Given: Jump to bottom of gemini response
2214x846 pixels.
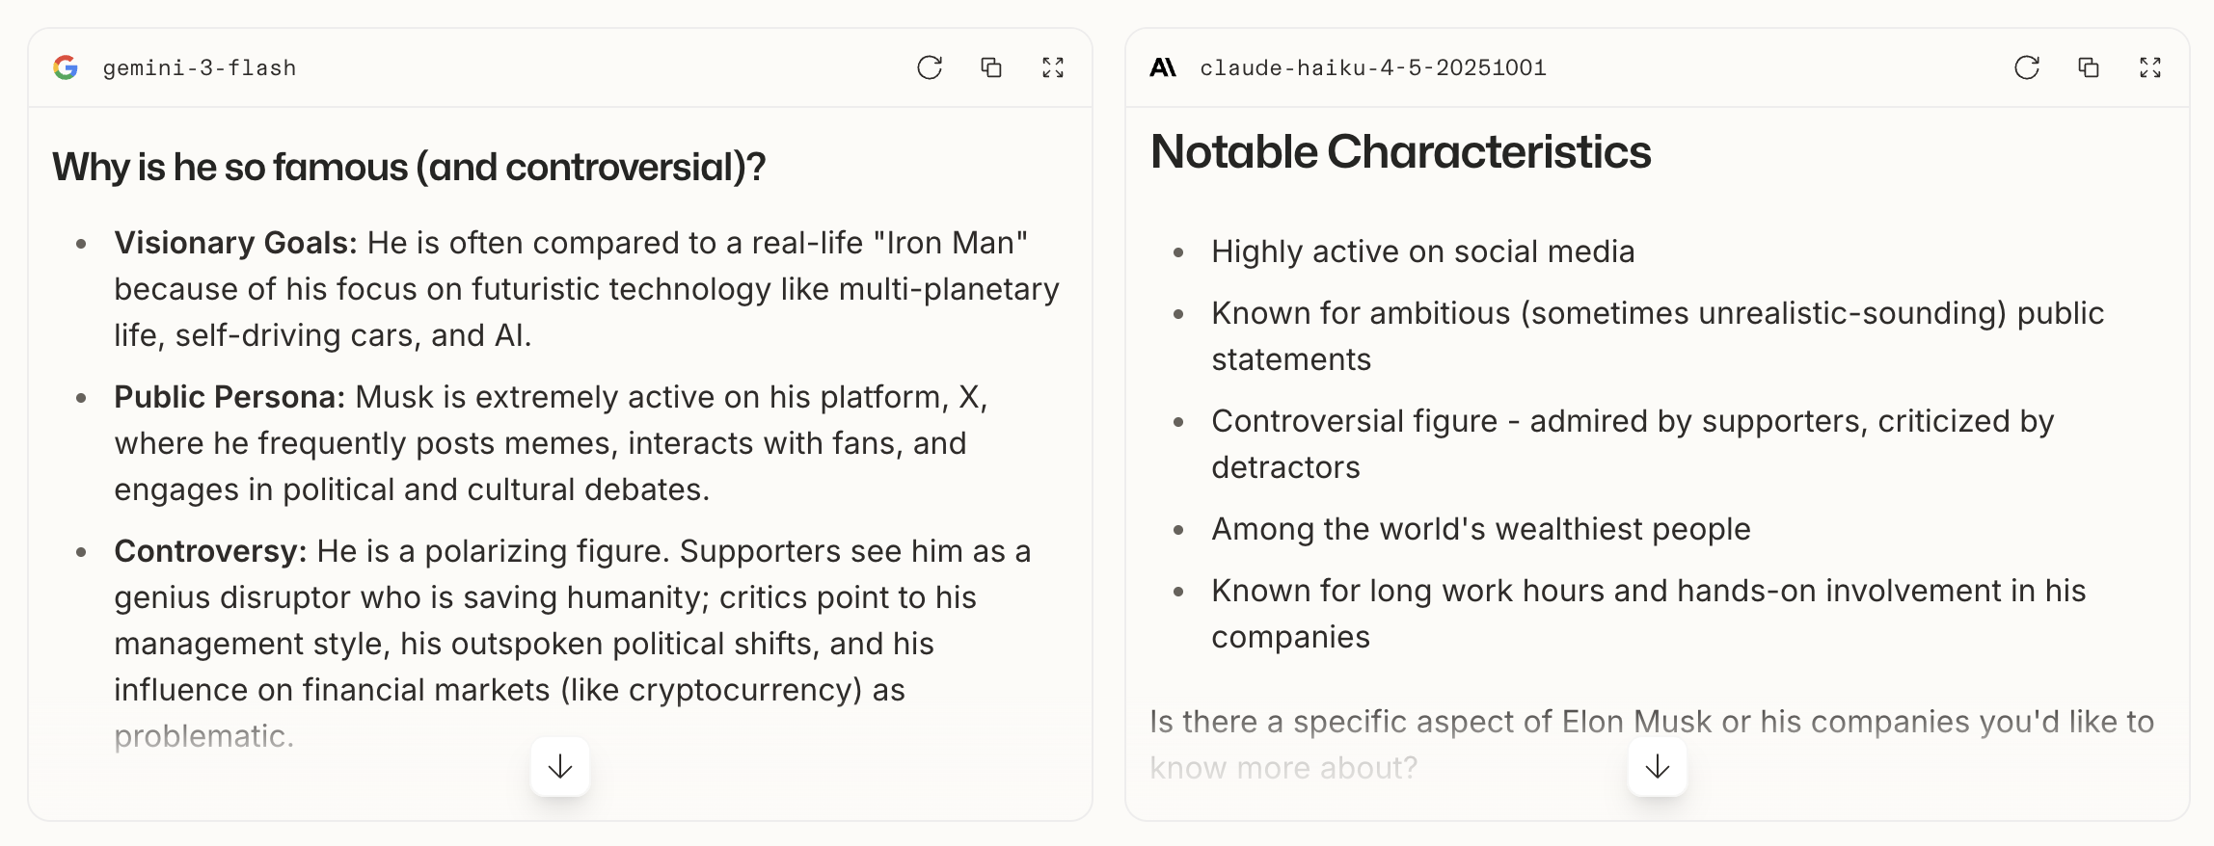Looking at the screenshot, I should (x=560, y=767).
